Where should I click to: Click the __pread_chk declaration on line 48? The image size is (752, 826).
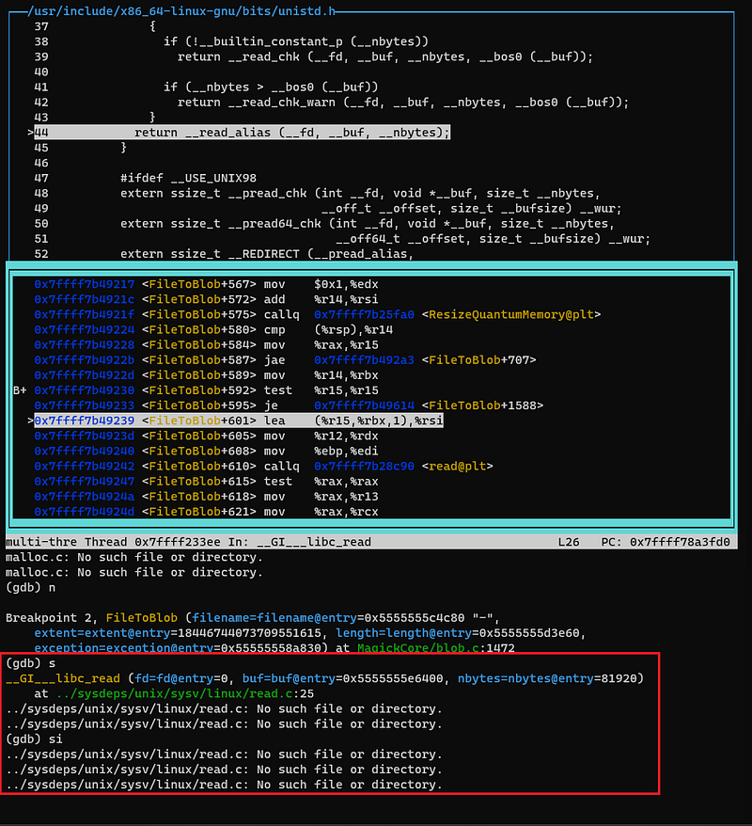tap(360, 194)
